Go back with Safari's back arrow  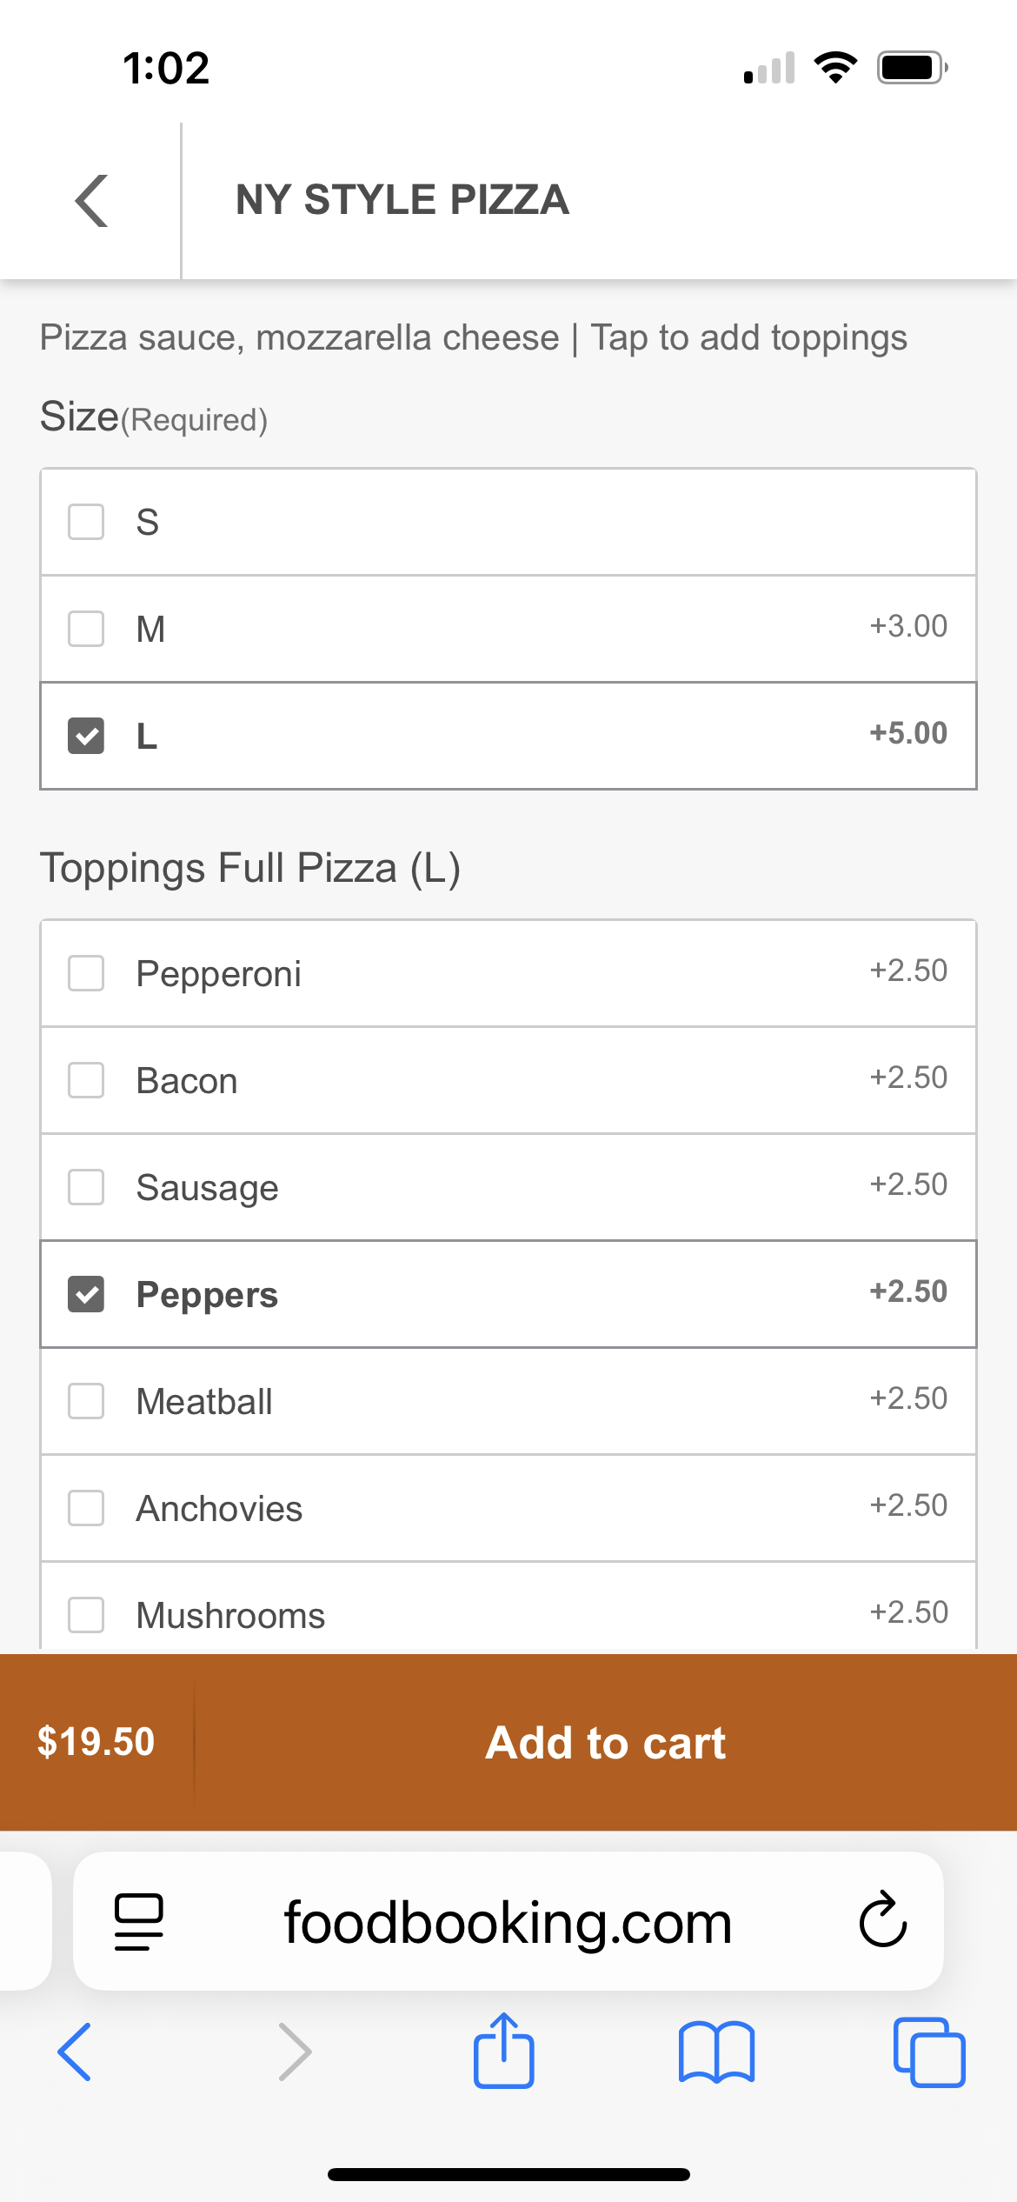click(x=75, y=2052)
